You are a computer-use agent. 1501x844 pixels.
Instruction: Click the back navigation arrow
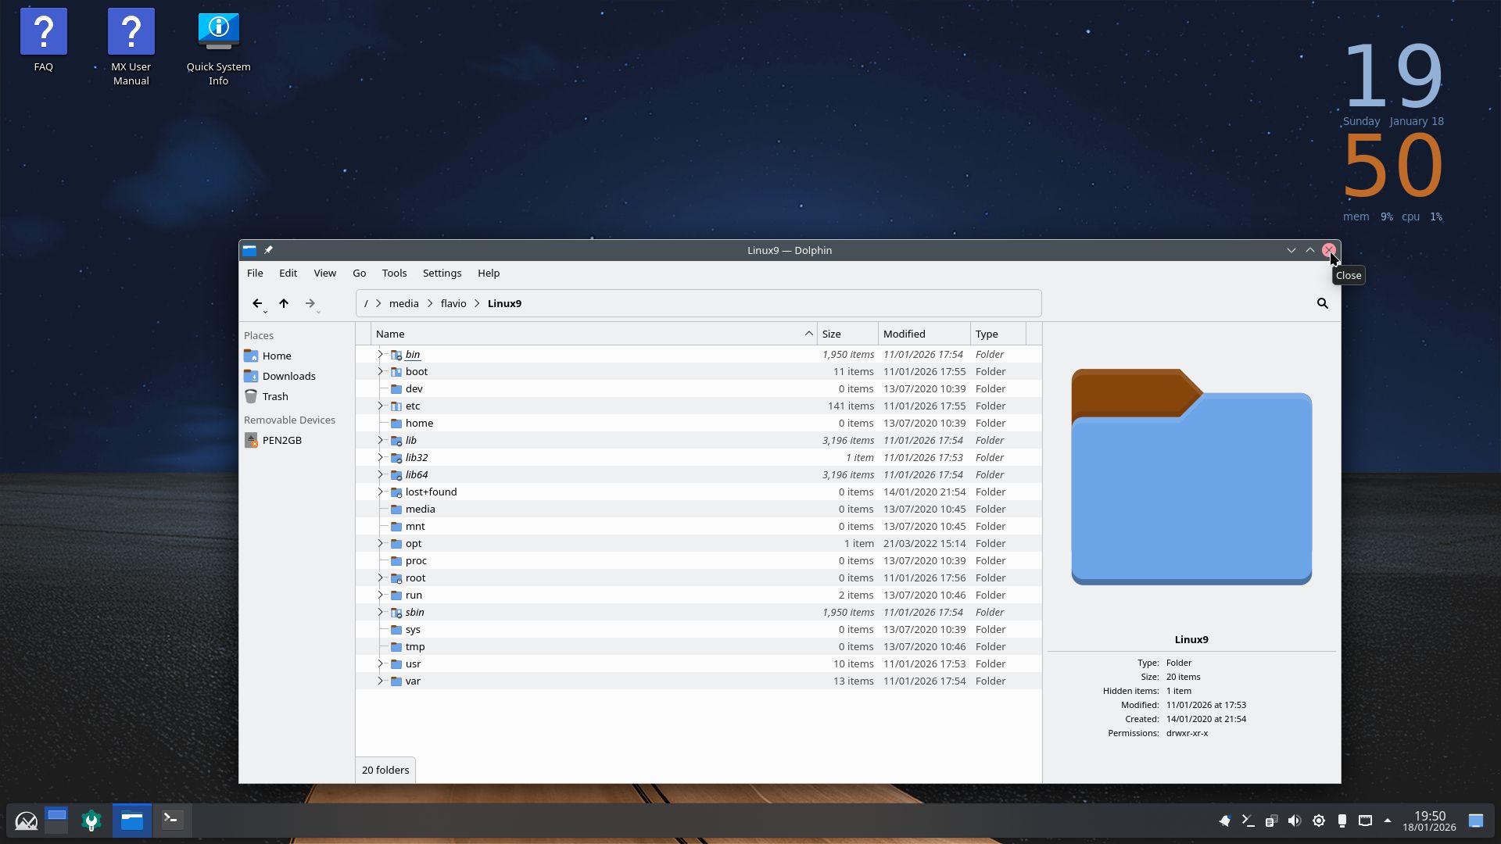(x=256, y=303)
